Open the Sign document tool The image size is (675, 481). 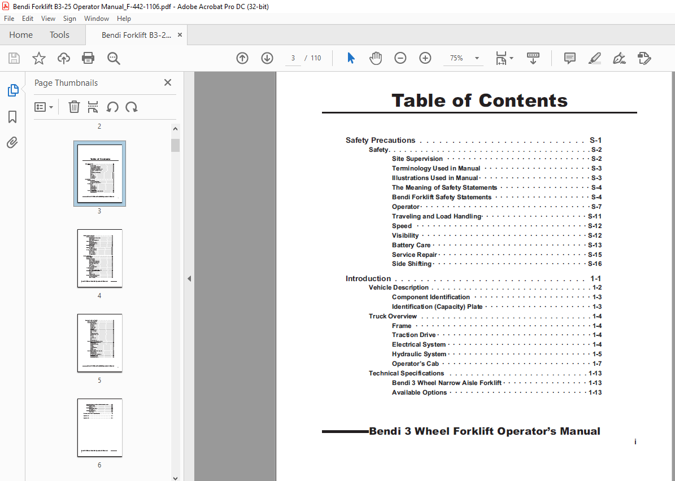click(619, 58)
